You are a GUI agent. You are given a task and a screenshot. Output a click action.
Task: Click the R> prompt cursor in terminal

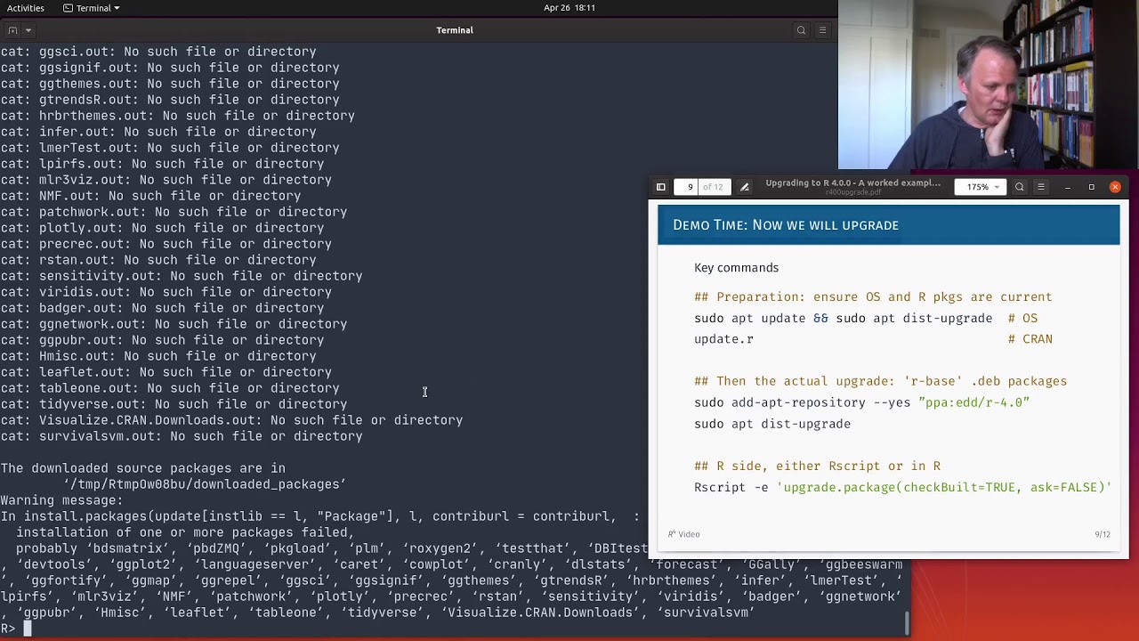28,629
